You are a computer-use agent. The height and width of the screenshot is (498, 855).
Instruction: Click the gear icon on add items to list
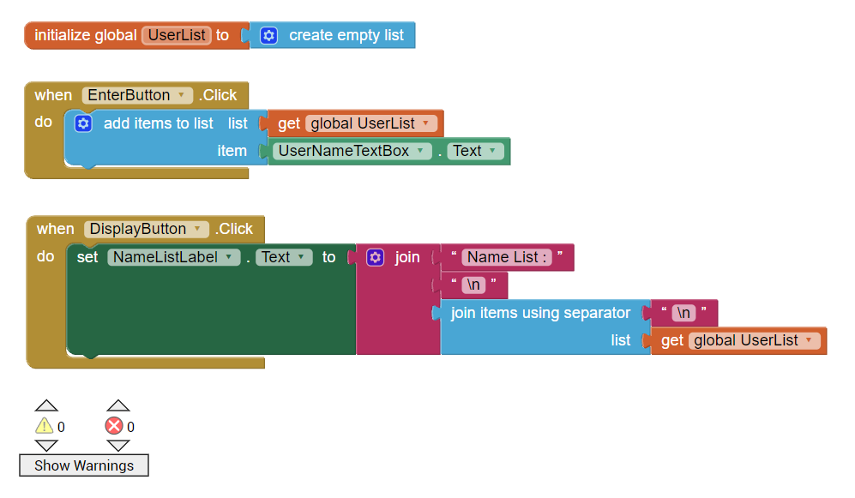point(82,123)
